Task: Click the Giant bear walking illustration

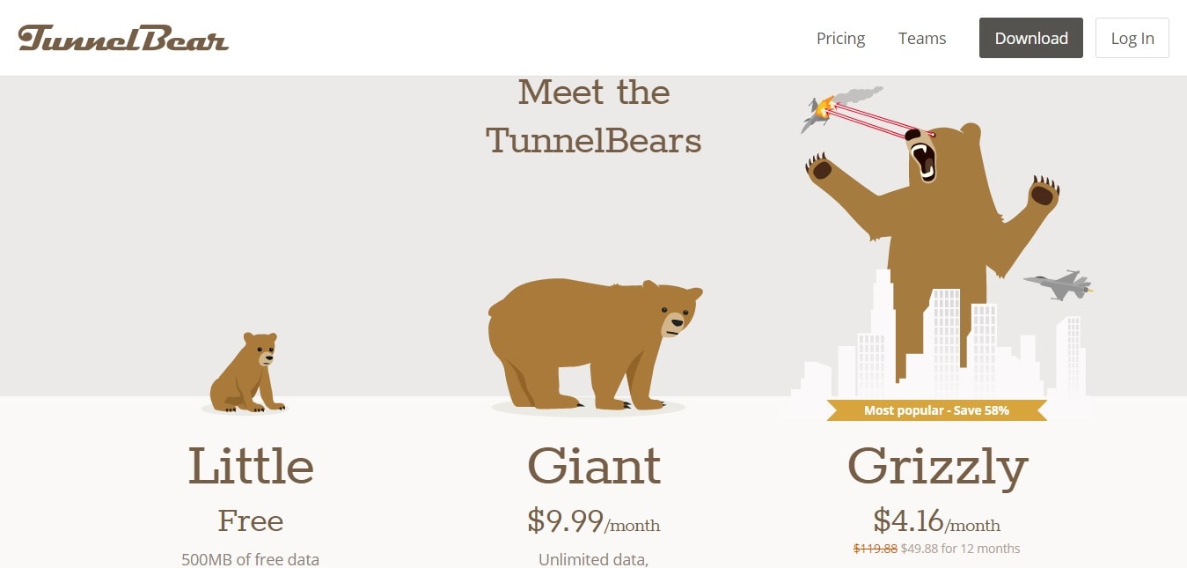Action: coord(594,343)
